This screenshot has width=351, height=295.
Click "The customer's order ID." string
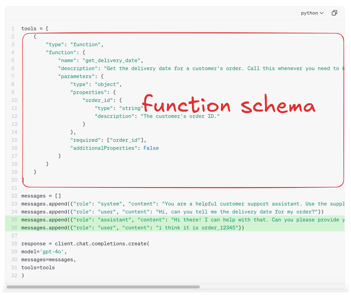(180, 116)
